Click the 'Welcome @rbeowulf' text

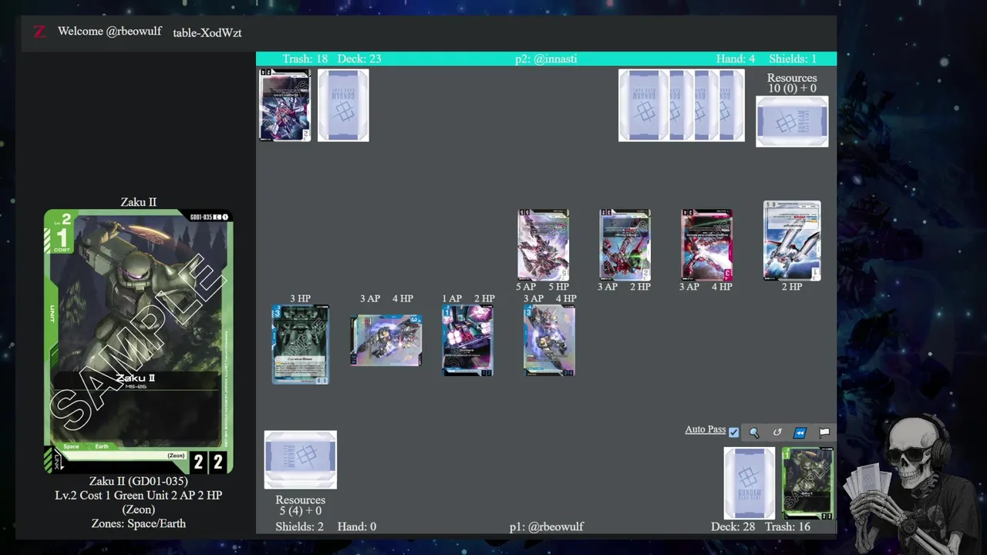coord(109,32)
